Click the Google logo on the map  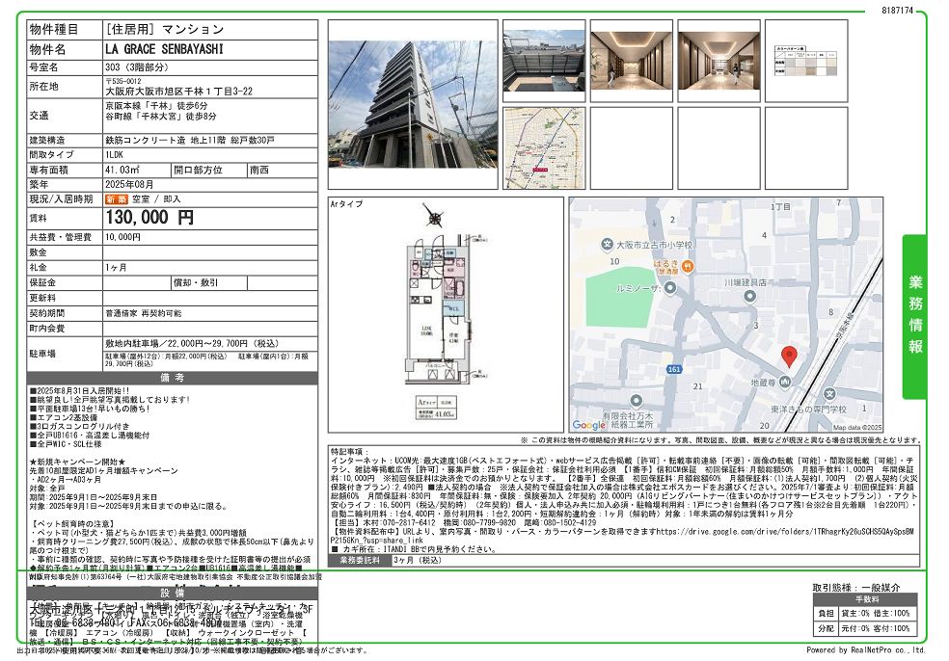click(x=589, y=425)
